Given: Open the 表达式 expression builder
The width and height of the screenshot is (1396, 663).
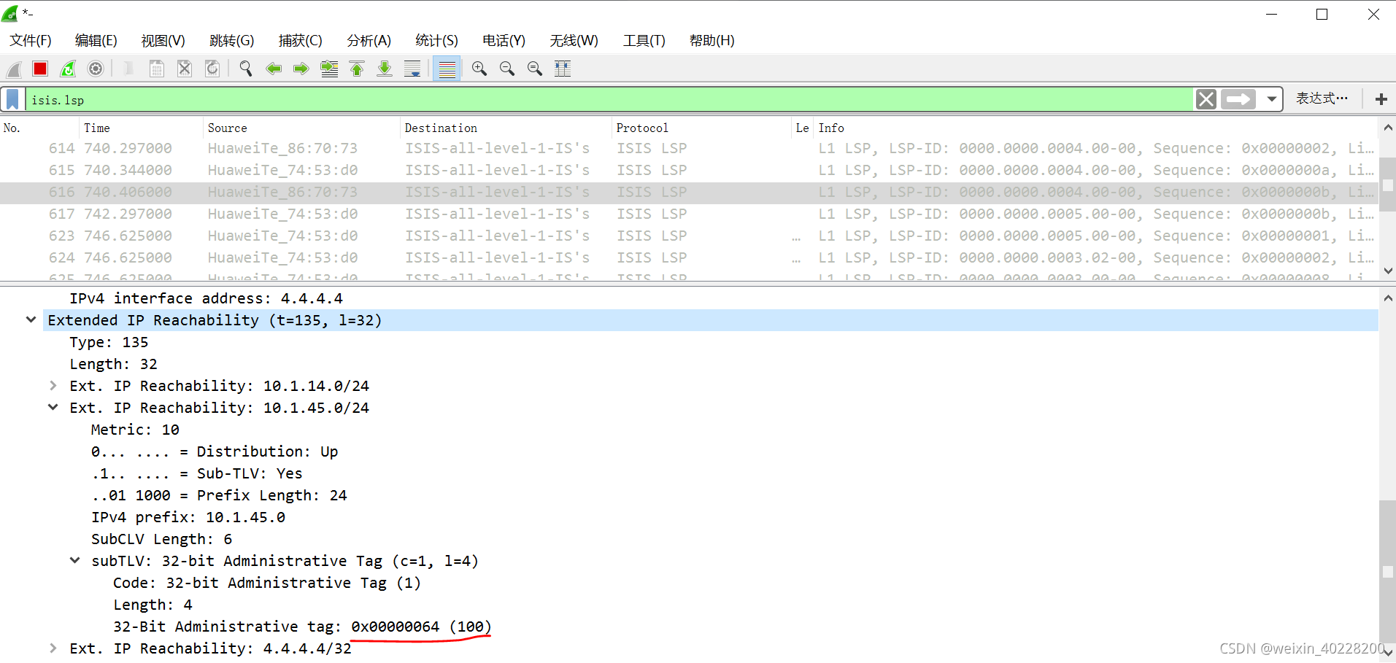Looking at the screenshot, I should point(1322,98).
